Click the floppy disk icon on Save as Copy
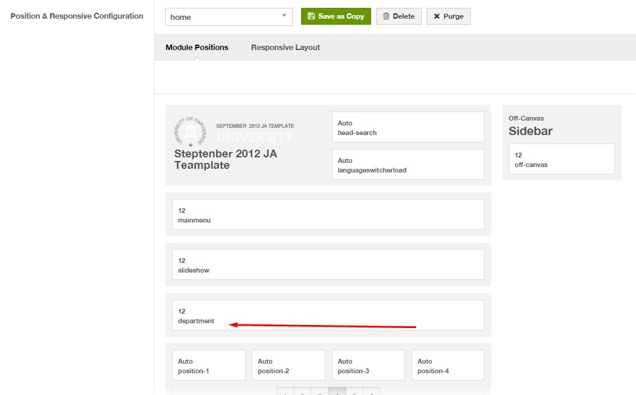Image resolution: width=636 pixels, height=395 pixels. [x=311, y=16]
